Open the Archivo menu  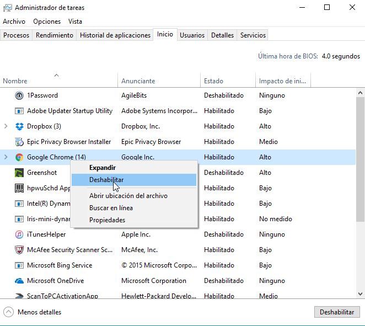coord(14,22)
